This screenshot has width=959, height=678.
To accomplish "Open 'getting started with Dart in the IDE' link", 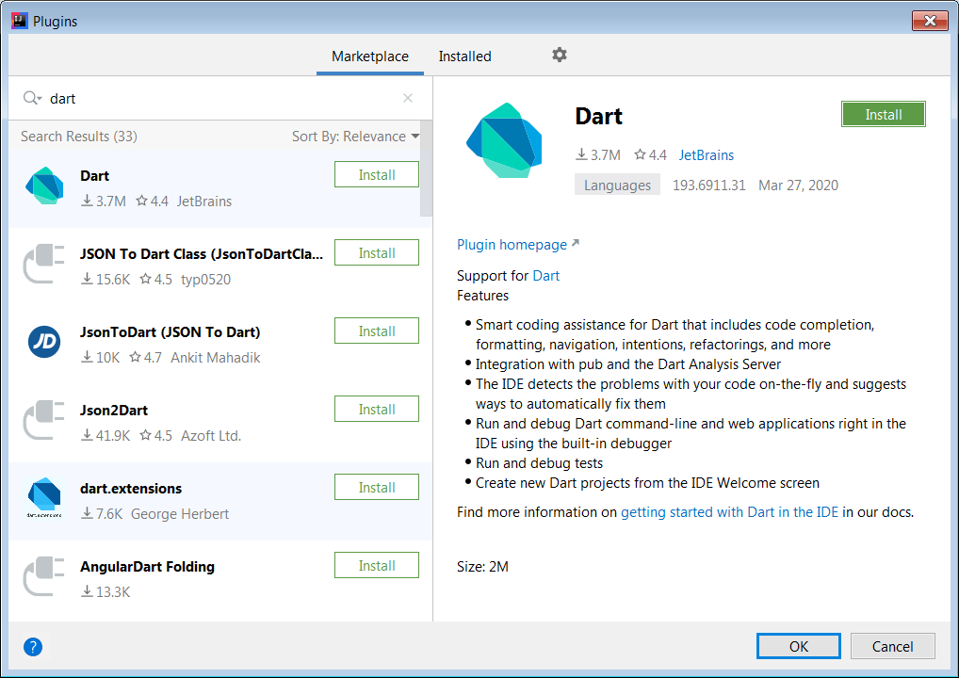I will 730,512.
